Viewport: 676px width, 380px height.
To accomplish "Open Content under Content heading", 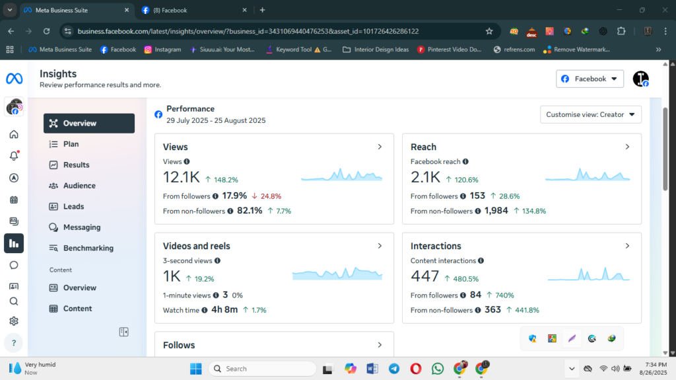I will (x=89, y=309).
